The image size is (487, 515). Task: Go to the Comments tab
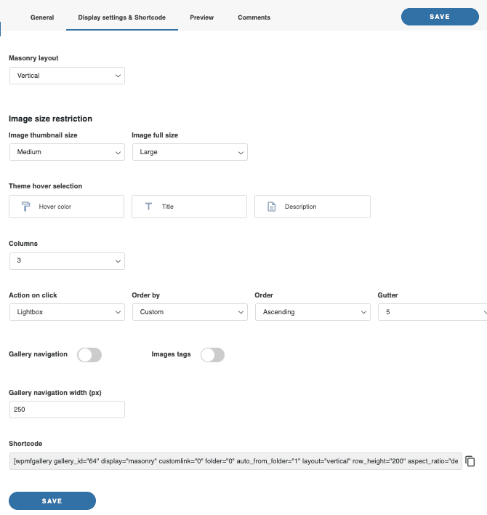(254, 17)
